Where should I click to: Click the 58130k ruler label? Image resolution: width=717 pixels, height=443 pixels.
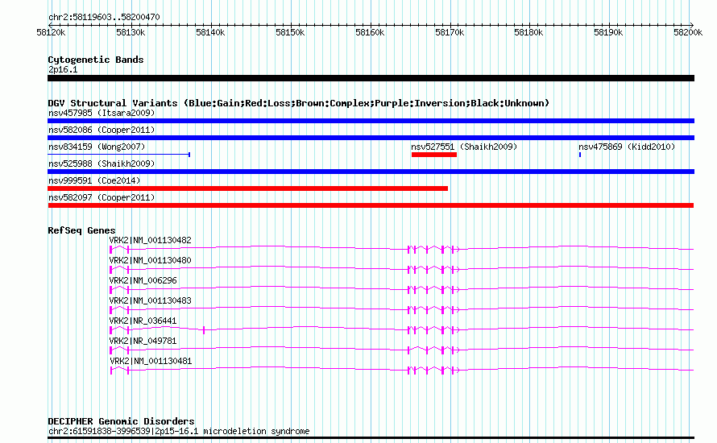[131, 32]
